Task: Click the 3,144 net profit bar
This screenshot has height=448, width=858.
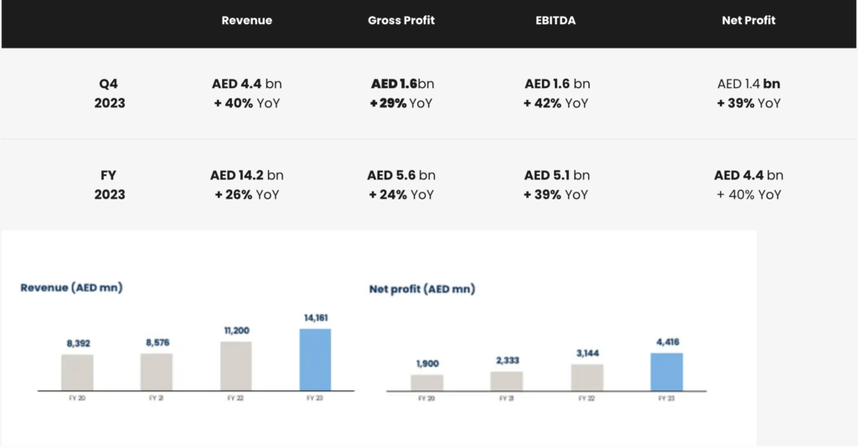Action: point(587,377)
